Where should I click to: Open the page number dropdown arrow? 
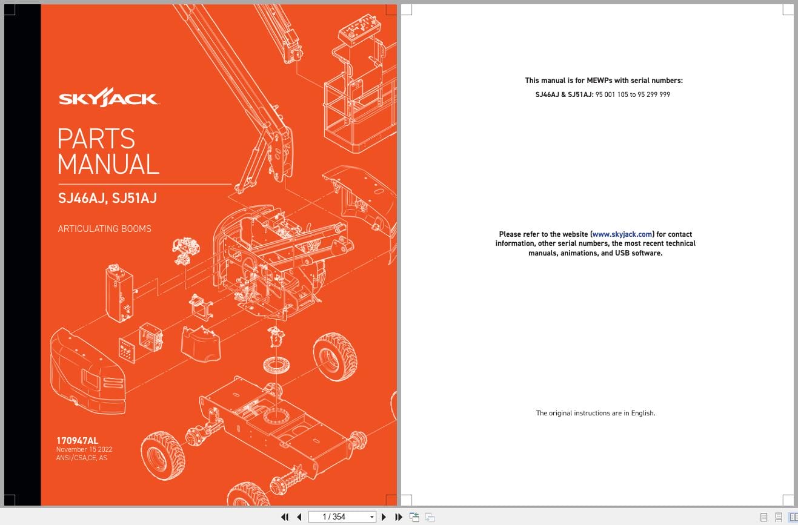tap(372, 517)
